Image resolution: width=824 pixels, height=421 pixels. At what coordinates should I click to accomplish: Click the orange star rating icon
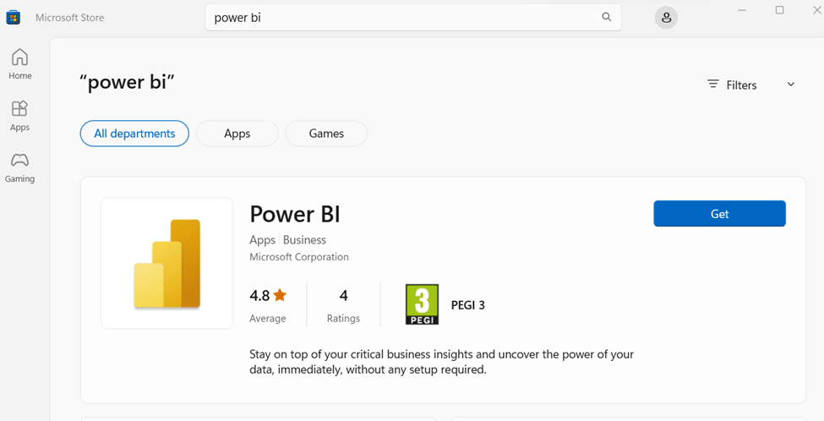point(280,296)
